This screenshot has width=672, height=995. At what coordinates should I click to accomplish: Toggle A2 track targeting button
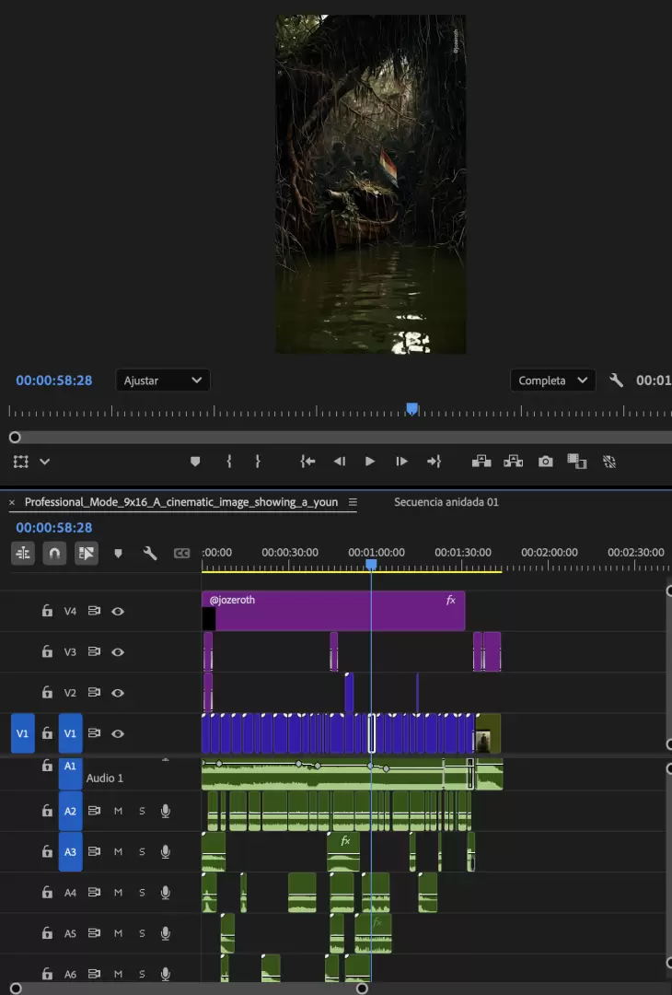click(70, 811)
